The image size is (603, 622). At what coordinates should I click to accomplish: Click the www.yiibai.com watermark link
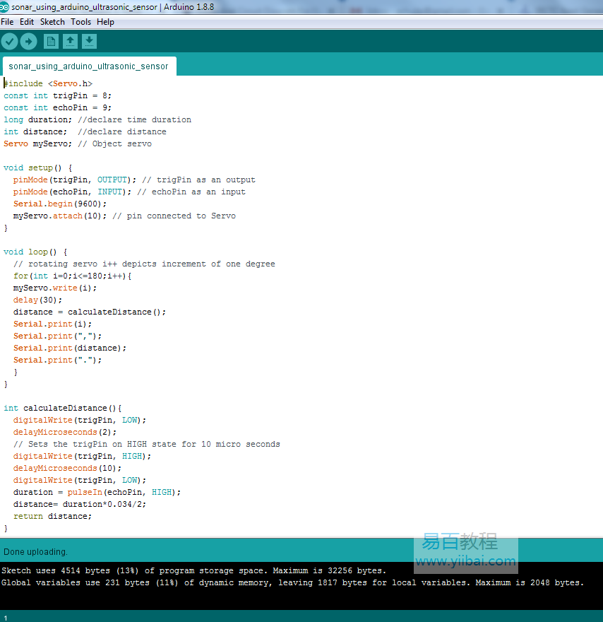click(465, 561)
